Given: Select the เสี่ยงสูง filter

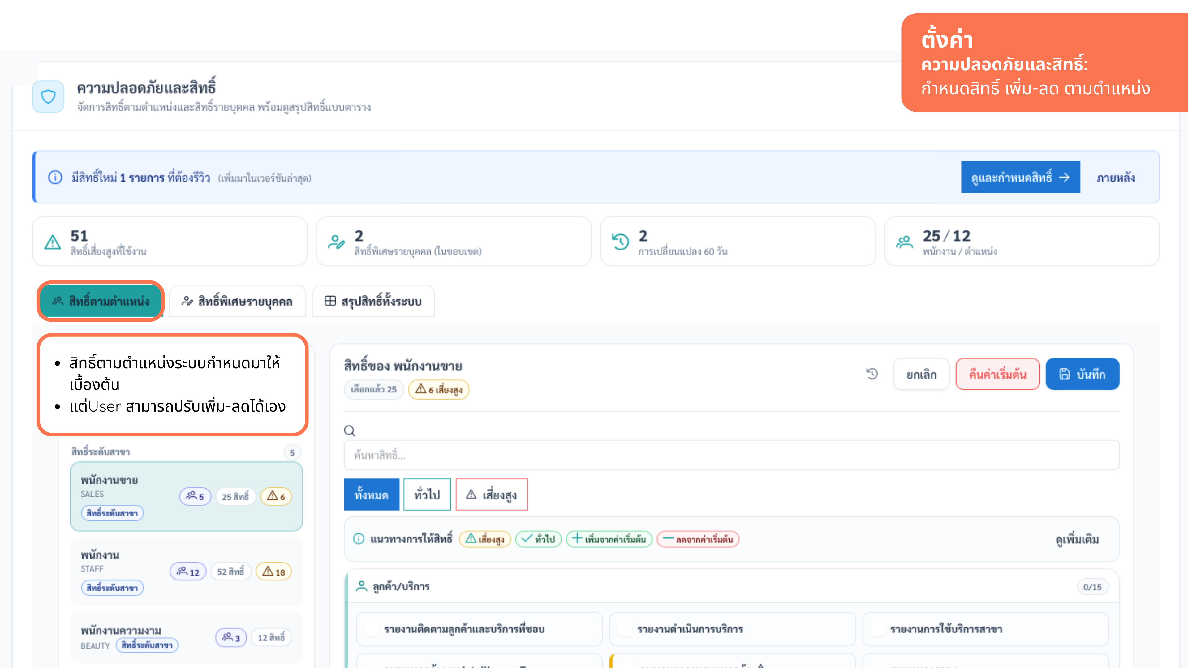Looking at the screenshot, I should click(492, 495).
